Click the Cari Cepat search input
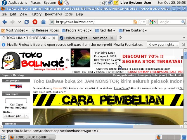This screenshot has width=187, height=140. (16, 101)
